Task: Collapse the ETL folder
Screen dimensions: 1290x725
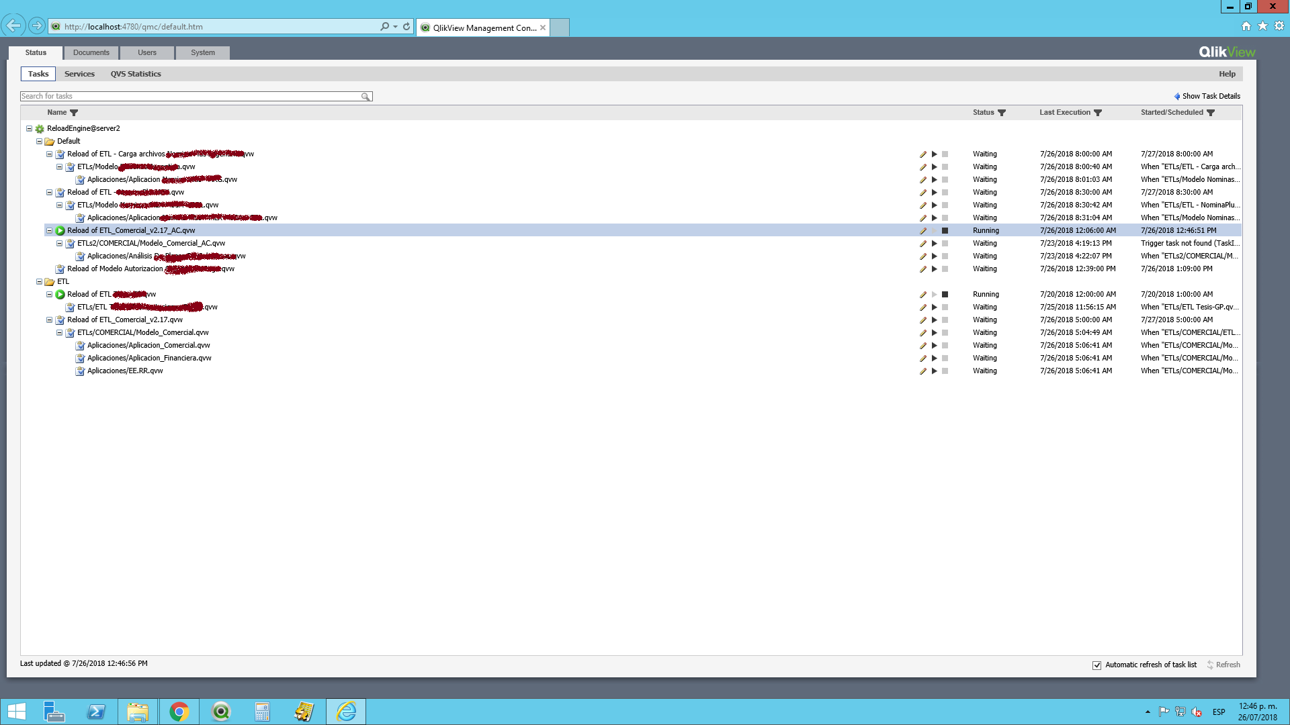Action: (x=39, y=282)
